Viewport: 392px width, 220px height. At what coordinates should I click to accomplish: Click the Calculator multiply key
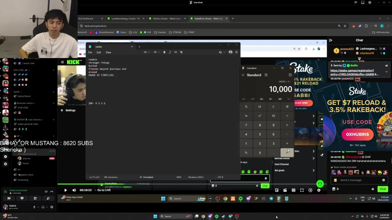(x=287, y=125)
